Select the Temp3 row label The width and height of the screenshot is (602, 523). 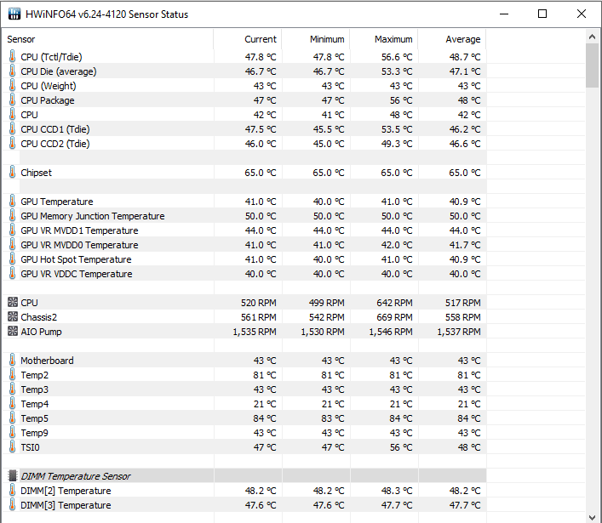(x=35, y=389)
